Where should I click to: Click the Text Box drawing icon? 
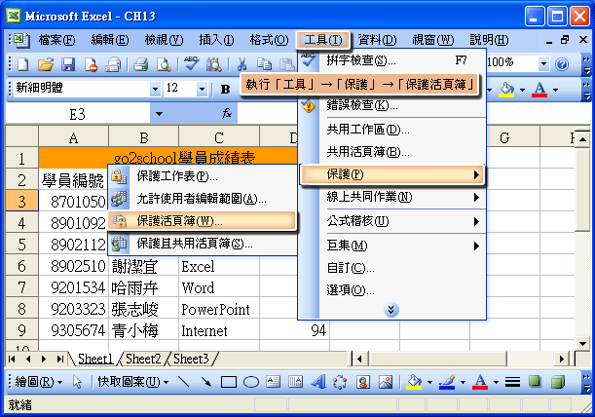(273, 382)
